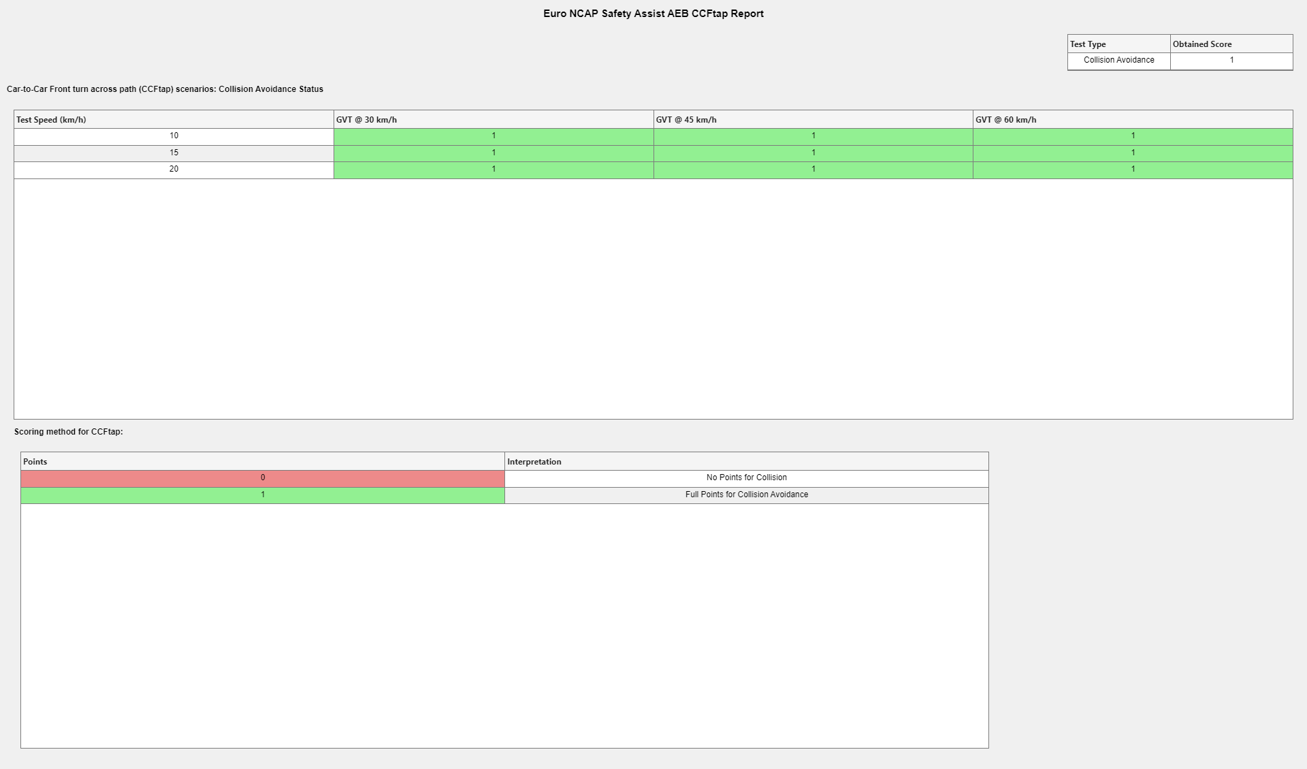Viewport: 1307px width, 769px height.
Task: Click the Euro NCAP report title text
Action: 653,14
